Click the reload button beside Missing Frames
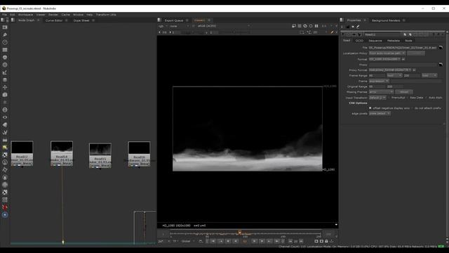449x253 pixels. pos(404,92)
